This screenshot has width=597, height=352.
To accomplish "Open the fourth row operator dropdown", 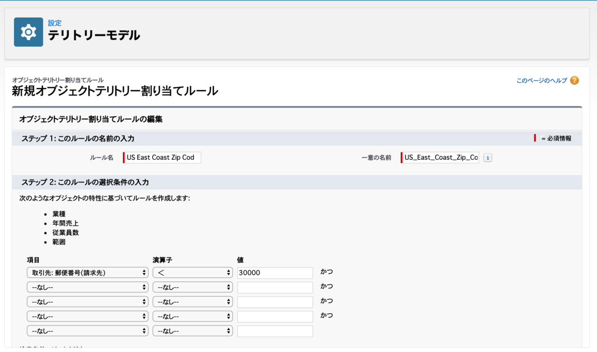I will click(193, 316).
